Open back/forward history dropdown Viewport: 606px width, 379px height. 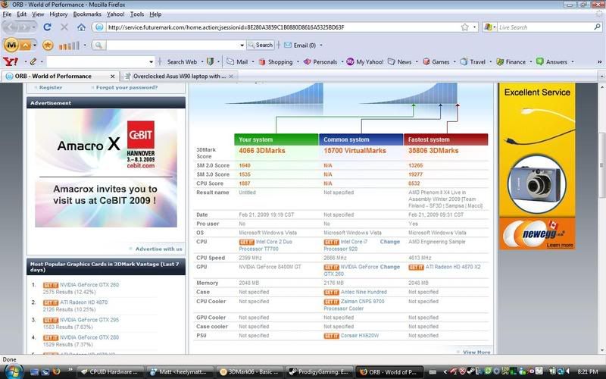(x=34, y=27)
